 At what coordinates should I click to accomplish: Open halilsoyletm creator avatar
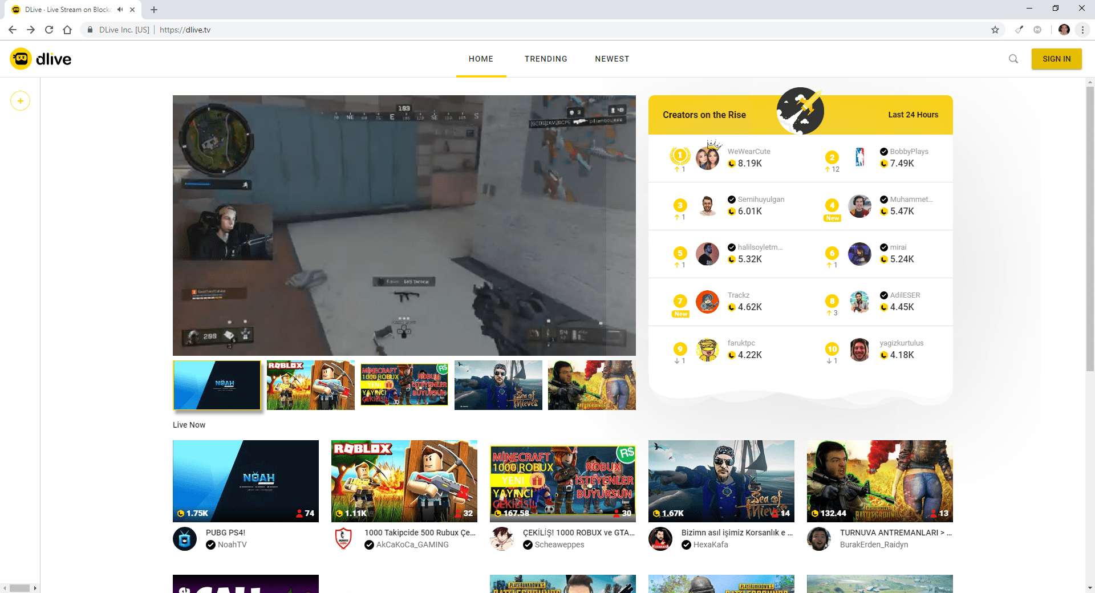point(708,254)
